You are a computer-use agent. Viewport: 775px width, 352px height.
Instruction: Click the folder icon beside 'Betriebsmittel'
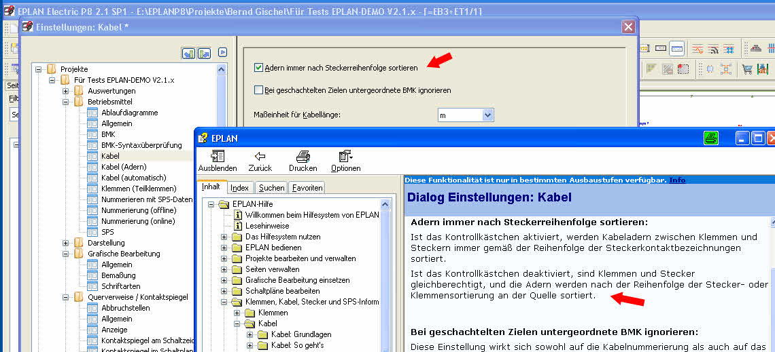79,102
